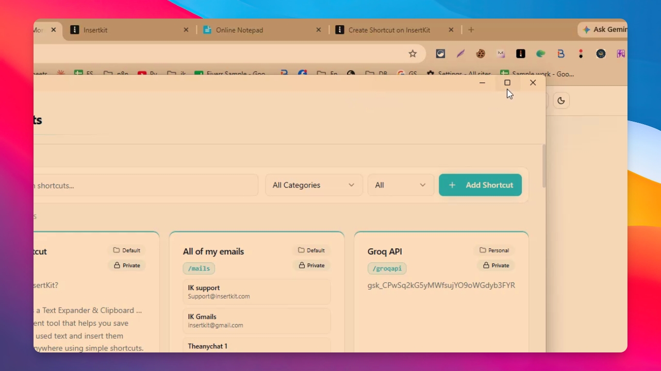Close the Online Notepad tab
This screenshot has height=371, width=661.
(319, 30)
